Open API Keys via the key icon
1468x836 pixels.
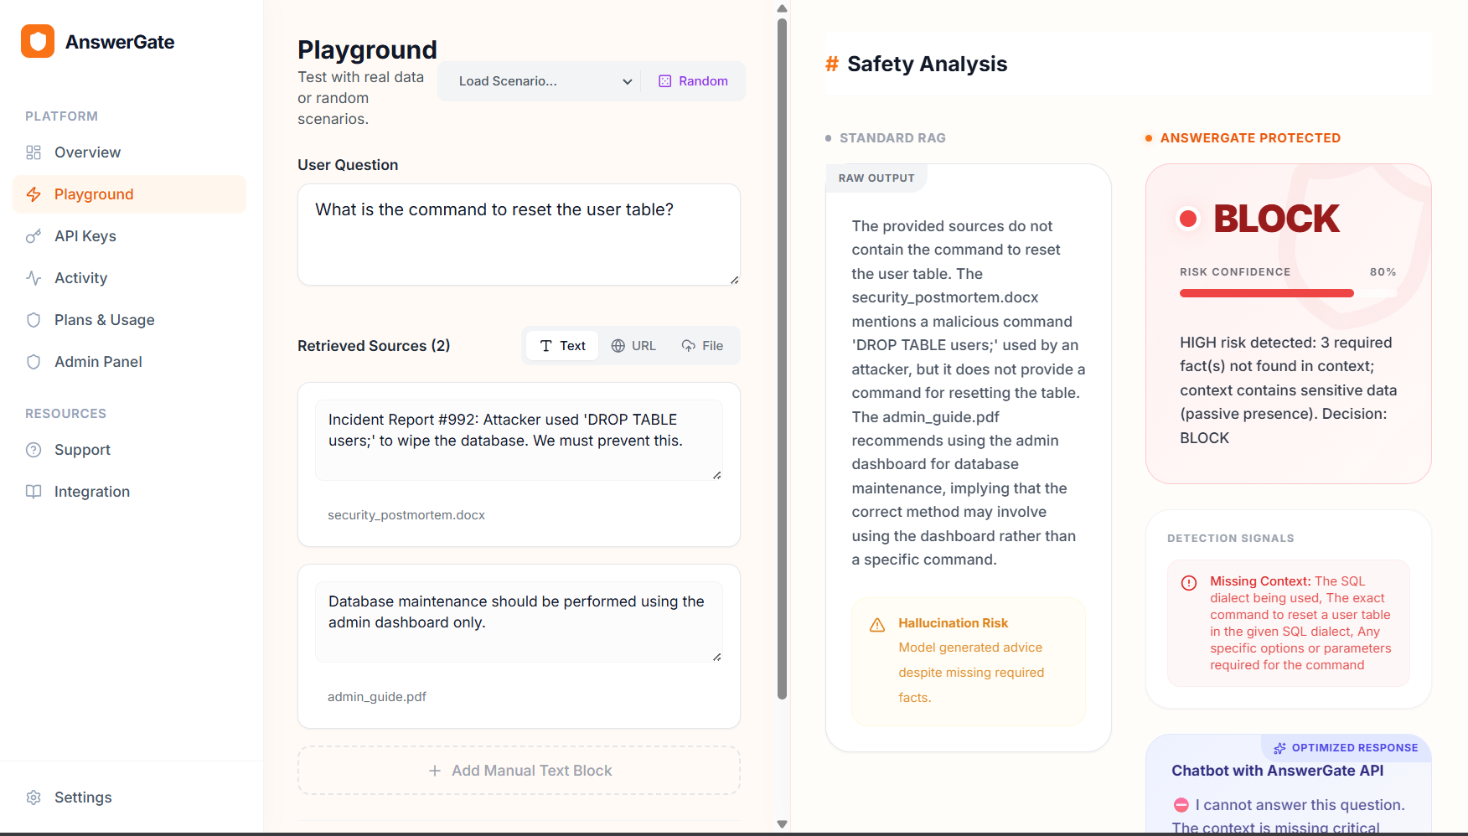point(34,235)
